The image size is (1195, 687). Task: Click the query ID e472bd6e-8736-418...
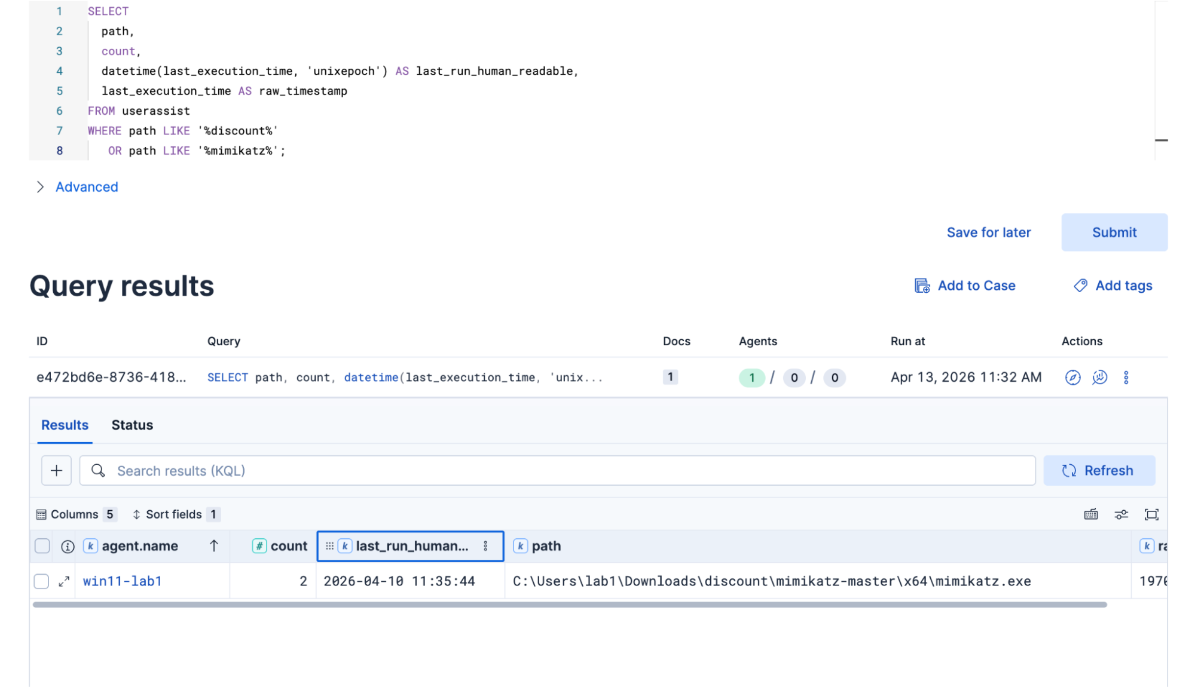click(x=111, y=378)
